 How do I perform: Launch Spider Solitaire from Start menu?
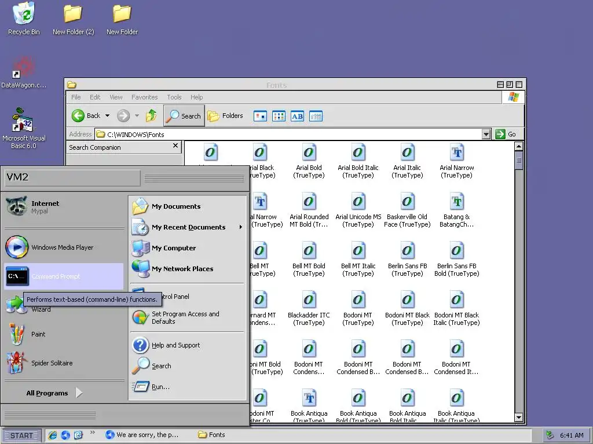pyautogui.click(x=64, y=363)
